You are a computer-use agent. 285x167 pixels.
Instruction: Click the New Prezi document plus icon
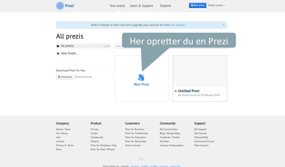coord(141,78)
